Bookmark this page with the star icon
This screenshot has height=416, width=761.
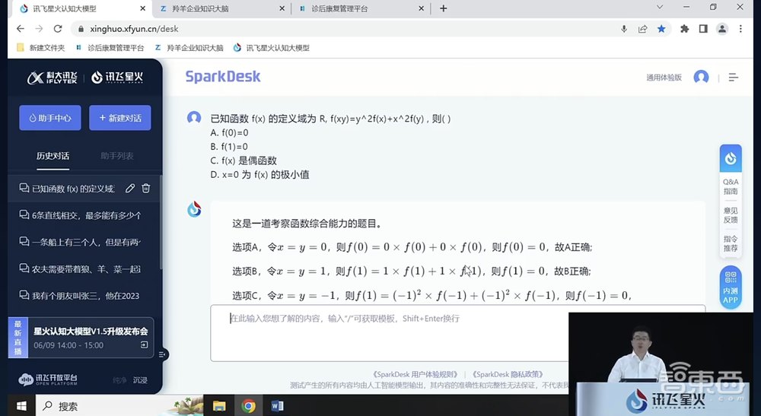coord(661,29)
